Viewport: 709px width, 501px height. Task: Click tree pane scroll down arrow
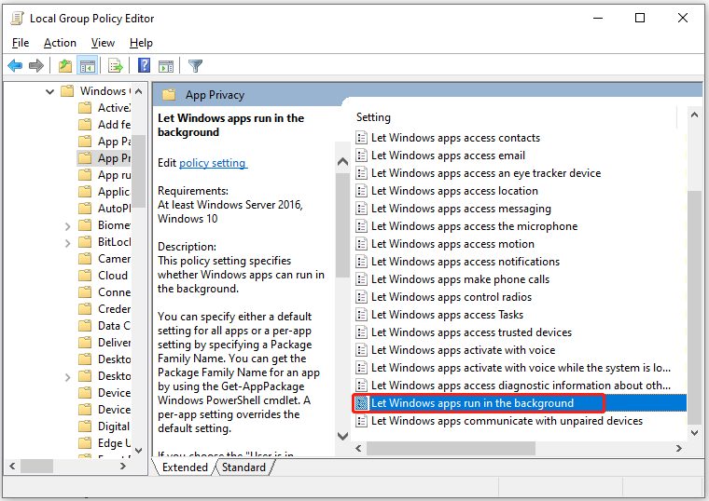click(x=139, y=450)
